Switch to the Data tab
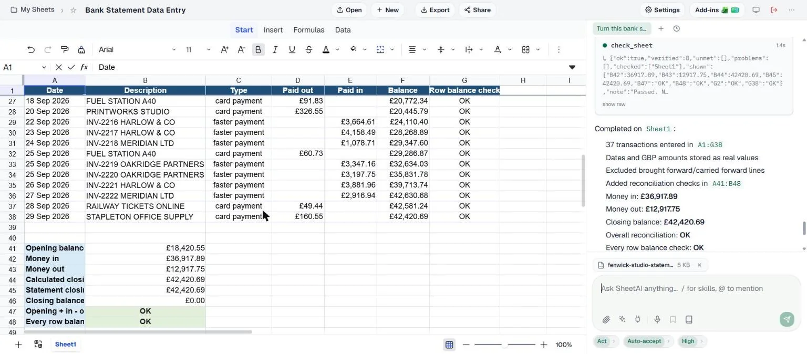 coord(343,30)
